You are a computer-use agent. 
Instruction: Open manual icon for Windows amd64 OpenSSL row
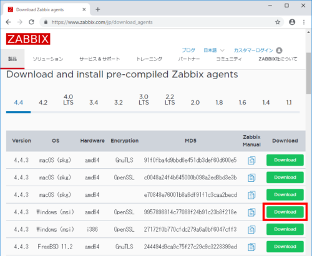pyautogui.click(x=251, y=212)
